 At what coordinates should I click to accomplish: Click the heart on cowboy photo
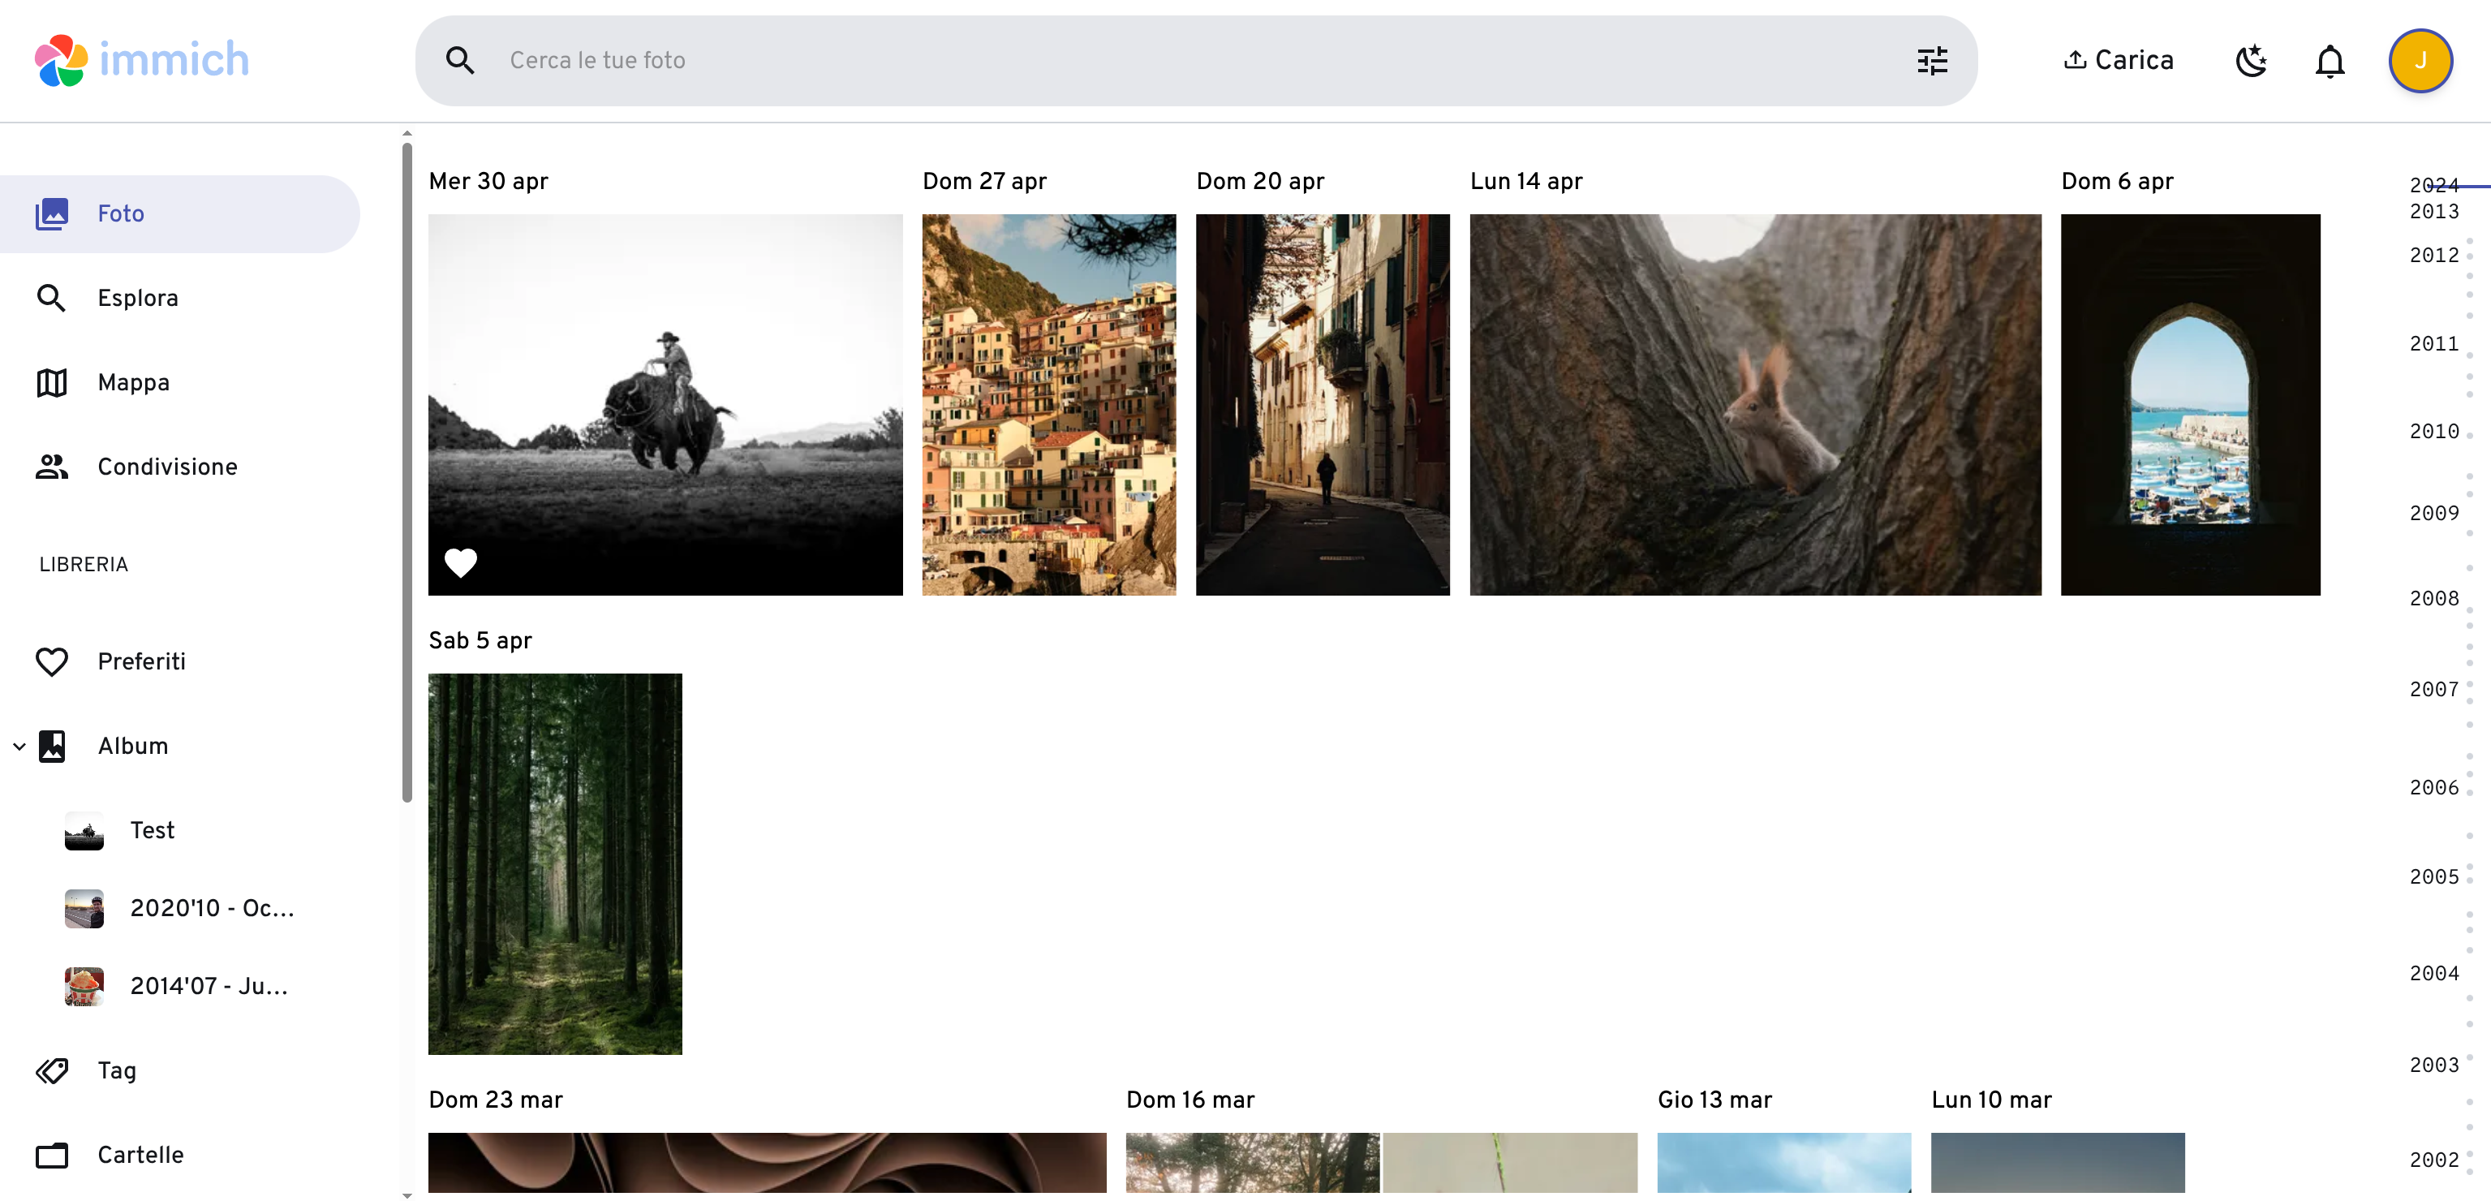460,562
